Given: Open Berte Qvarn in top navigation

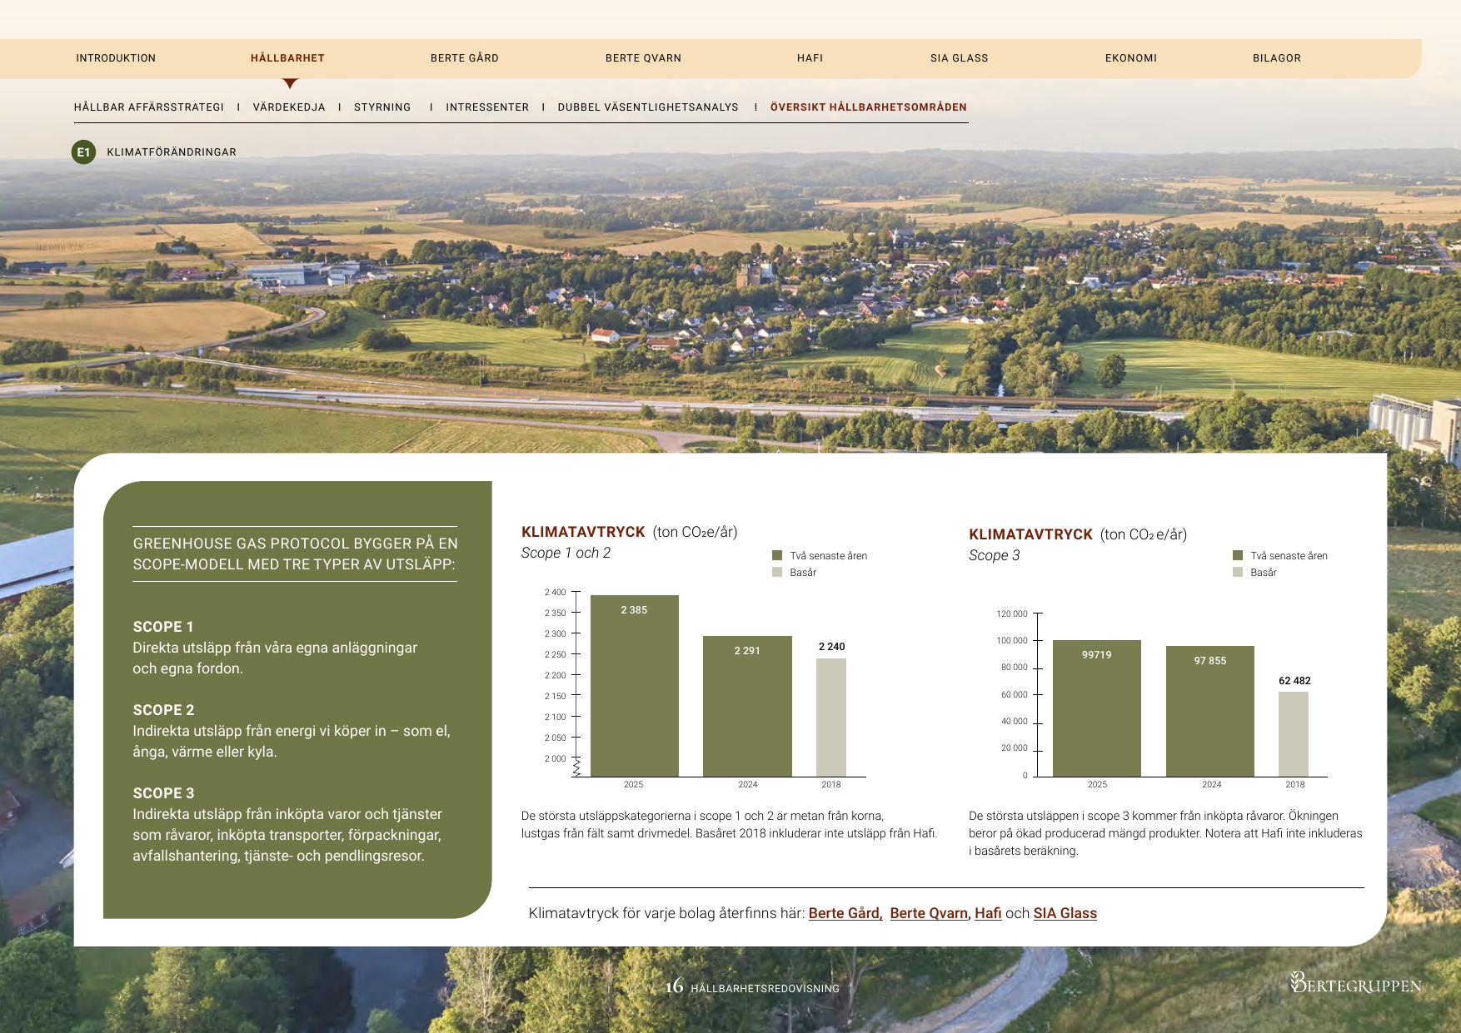Looking at the screenshot, I should [643, 58].
